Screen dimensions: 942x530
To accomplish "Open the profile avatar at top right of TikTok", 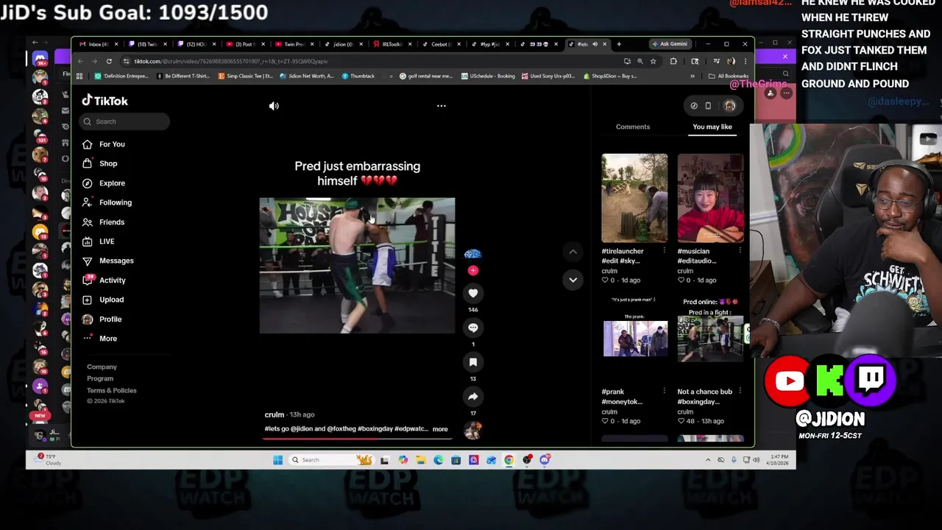I will coord(729,106).
